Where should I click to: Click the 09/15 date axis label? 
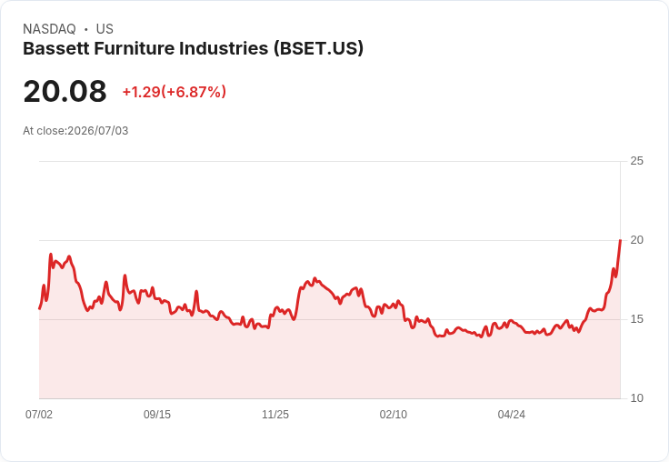pos(157,415)
